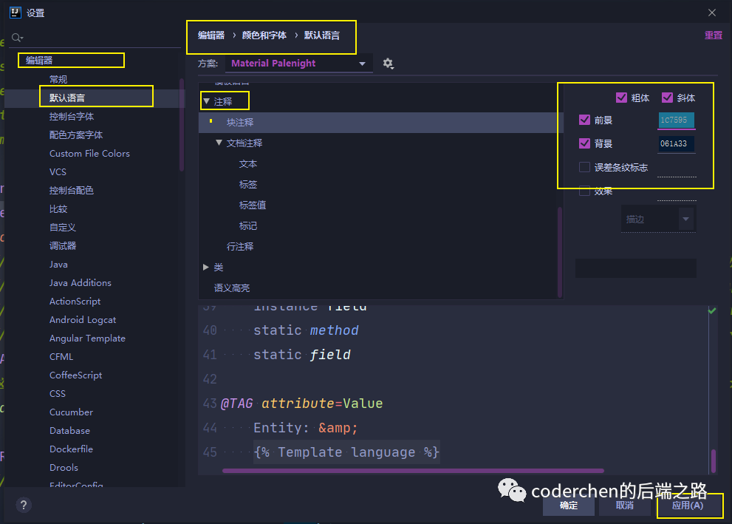Select 配色方案字体 in the sidebar
Viewport: 732px width, 524px height.
pos(76,135)
